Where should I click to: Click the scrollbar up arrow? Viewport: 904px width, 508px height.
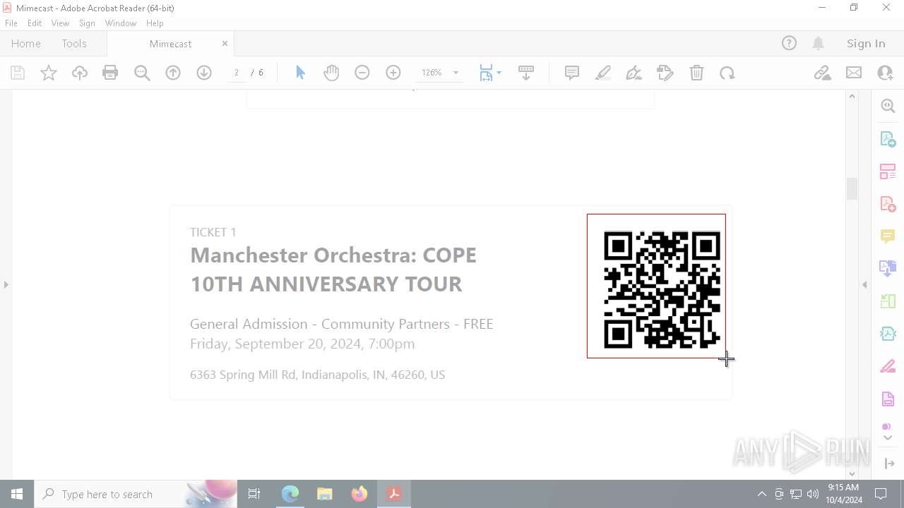tap(852, 96)
